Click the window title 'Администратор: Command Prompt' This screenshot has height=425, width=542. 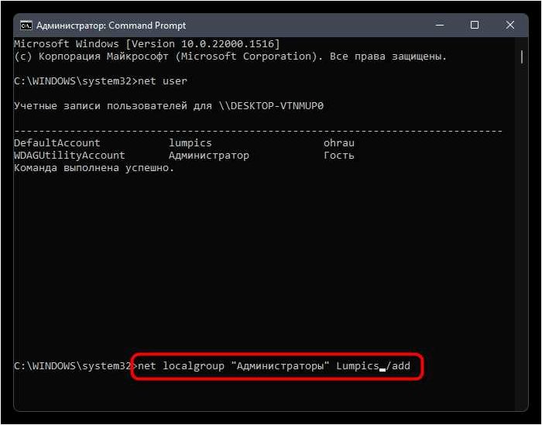point(111,26)
